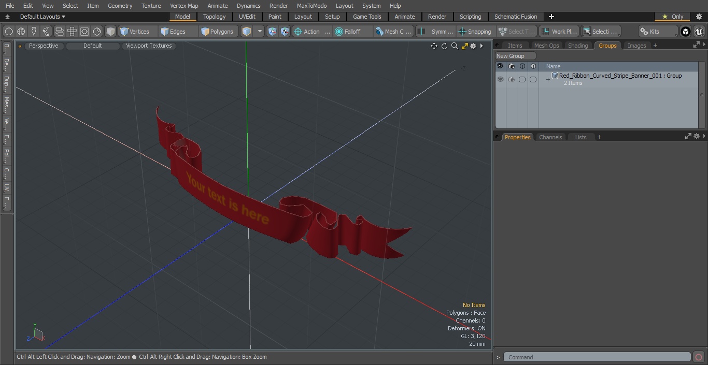Click the Unity cube icon
This screenshot has width=708, height=365.
686,32
